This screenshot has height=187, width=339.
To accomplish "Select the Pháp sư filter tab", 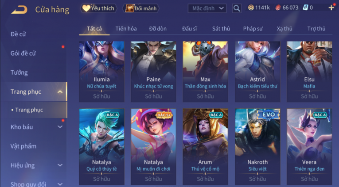I will [x=253, y=28].
